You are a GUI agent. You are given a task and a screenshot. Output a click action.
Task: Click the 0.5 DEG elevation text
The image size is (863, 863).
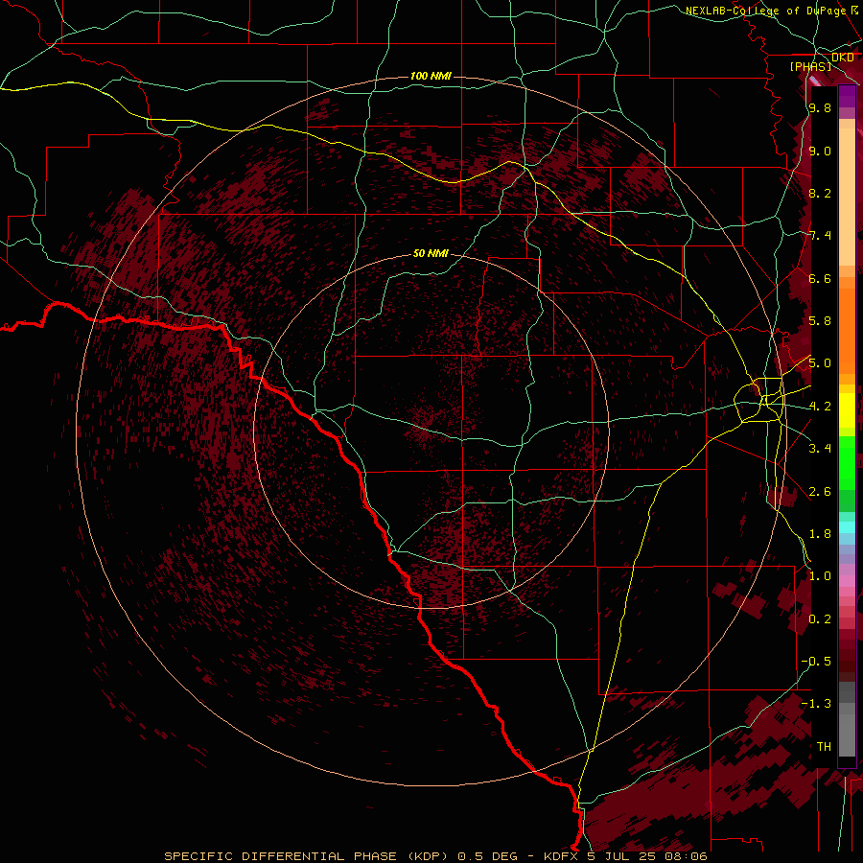(x=488, y=856)
